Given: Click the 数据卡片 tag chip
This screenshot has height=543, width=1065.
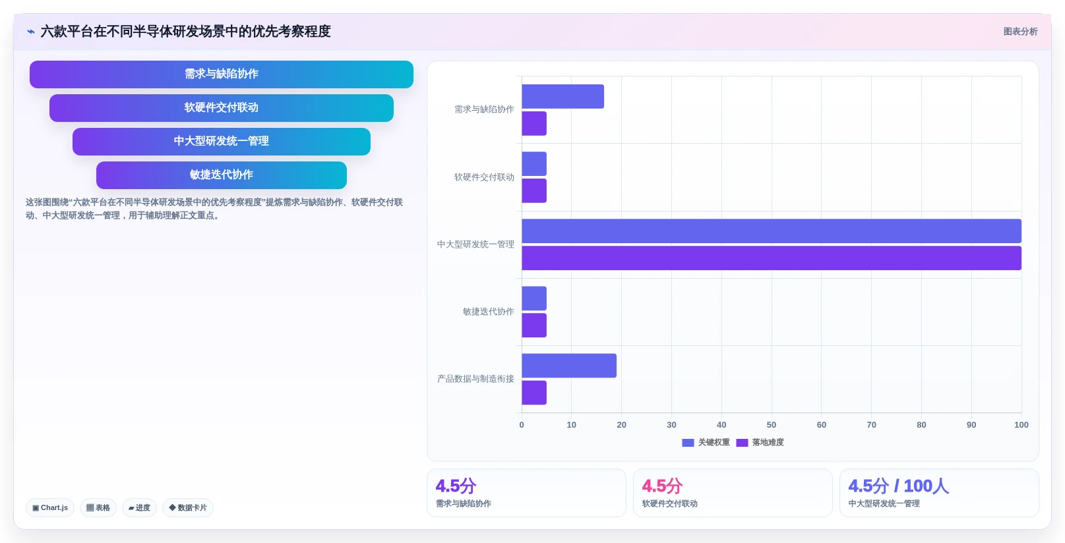Looking at the screenshot, I should 188,507.
